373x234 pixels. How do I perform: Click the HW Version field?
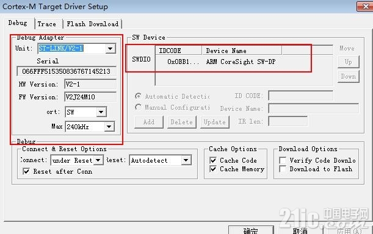(x=90, y=84)
